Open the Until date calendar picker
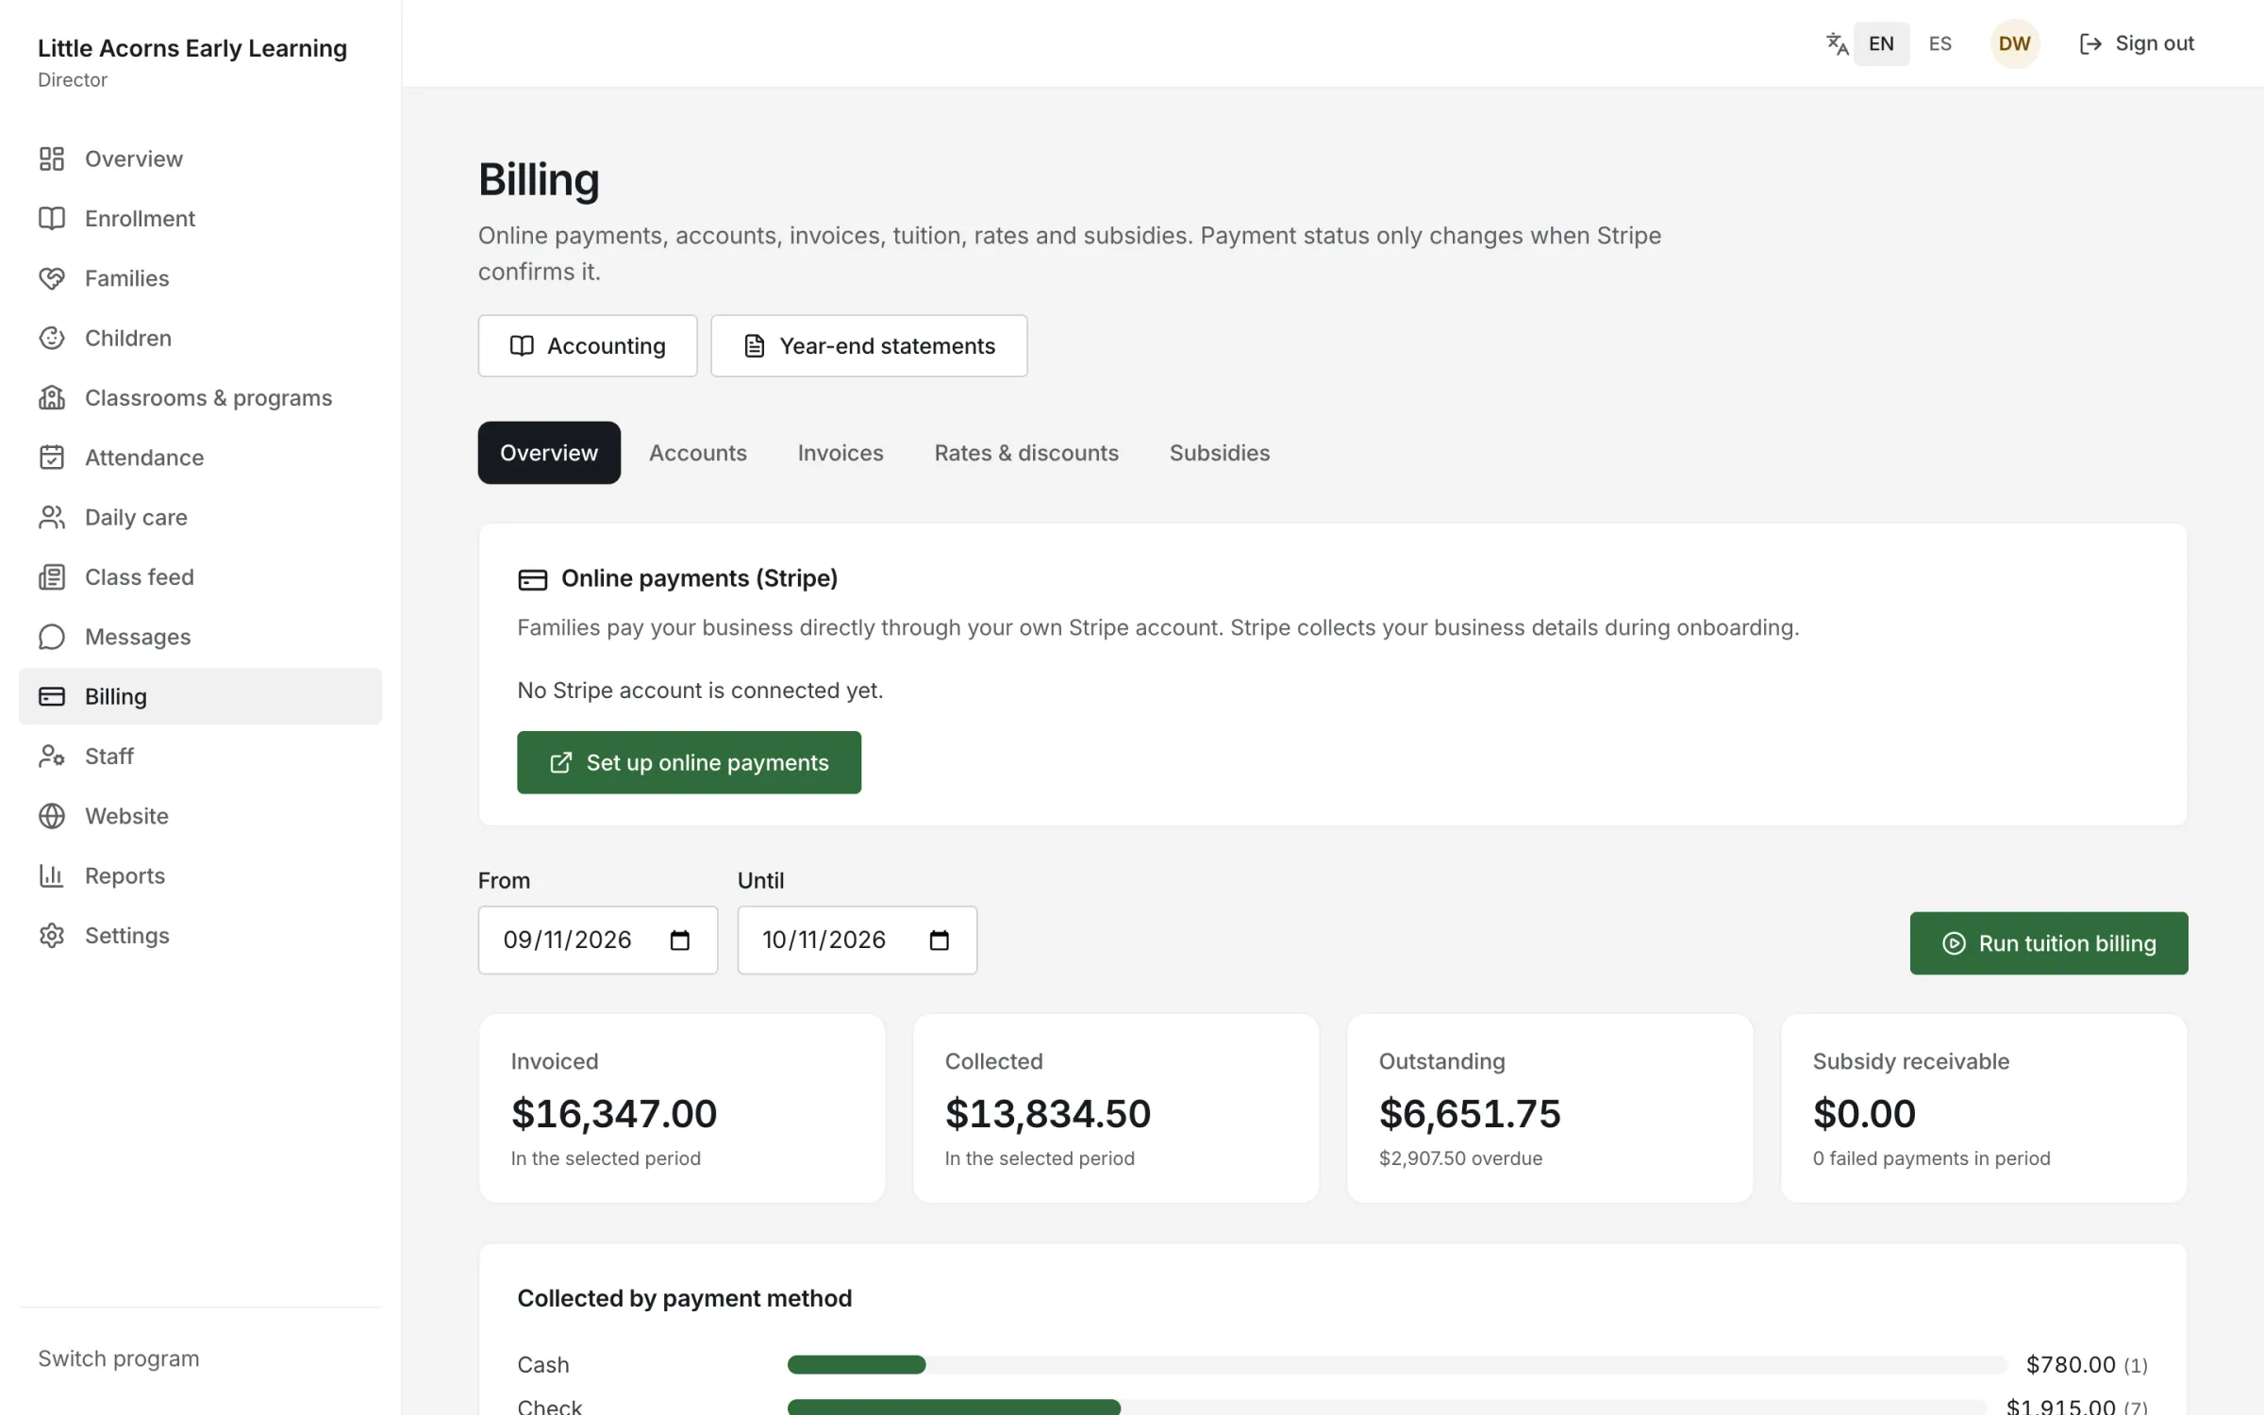 [939, 940]
